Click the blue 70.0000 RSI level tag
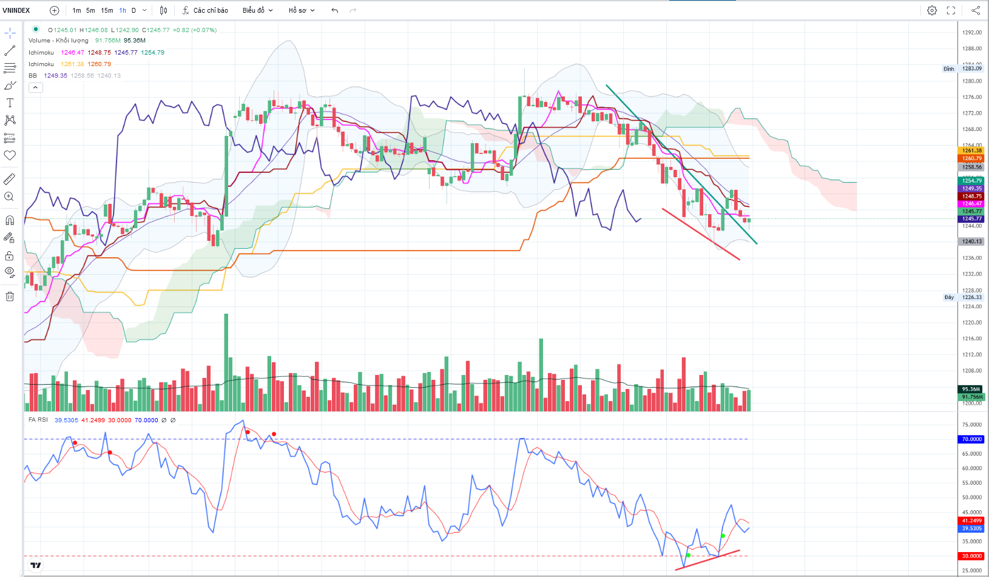The image size is (989, 577). [971, 439]
